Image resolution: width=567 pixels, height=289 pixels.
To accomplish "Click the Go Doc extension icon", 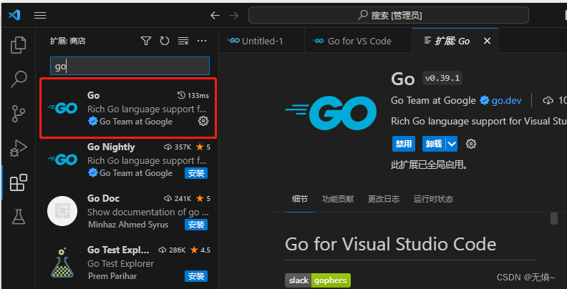I will tap(62, 211).
